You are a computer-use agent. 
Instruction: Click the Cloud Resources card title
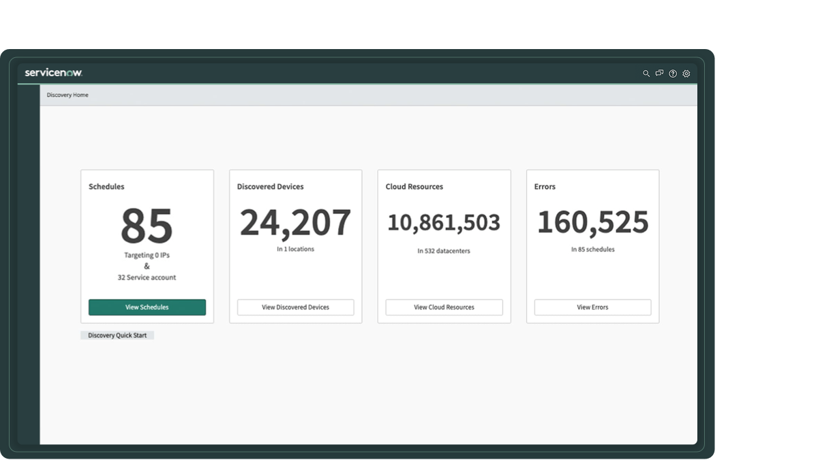[x=414, y=186]
